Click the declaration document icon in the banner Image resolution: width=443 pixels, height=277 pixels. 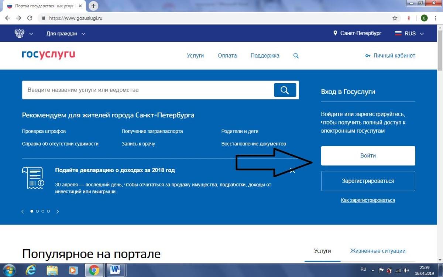pyautogui.click(x=32, y=178)
